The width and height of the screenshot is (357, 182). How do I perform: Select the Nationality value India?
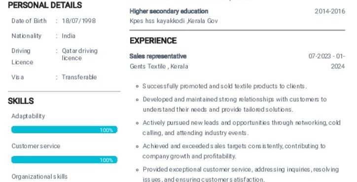pyautogui.click(x=69, y=36)
